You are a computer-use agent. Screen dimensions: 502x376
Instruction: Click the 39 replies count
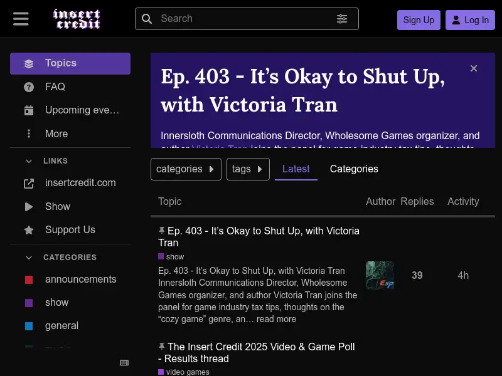click(x=417, y=275)
